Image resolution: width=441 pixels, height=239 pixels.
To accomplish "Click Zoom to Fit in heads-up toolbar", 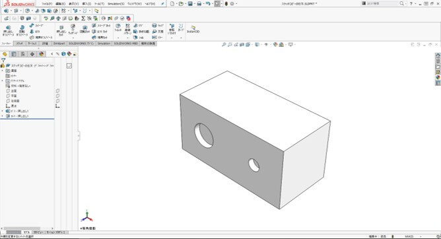I will (224, 44).
